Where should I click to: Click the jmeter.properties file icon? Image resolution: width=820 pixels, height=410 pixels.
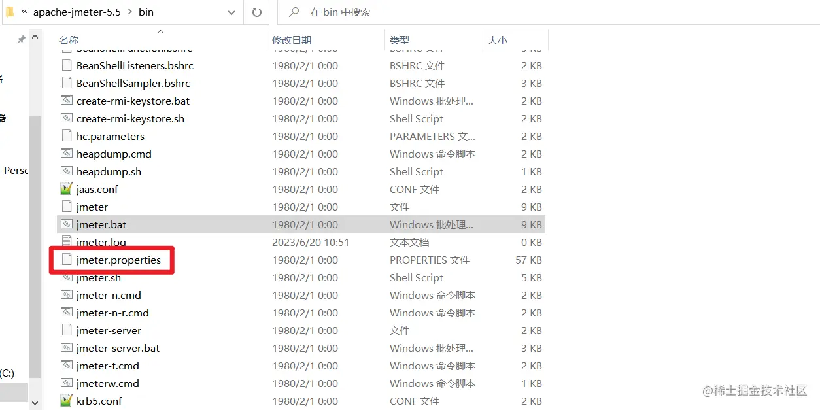click(x=65, y=260)
